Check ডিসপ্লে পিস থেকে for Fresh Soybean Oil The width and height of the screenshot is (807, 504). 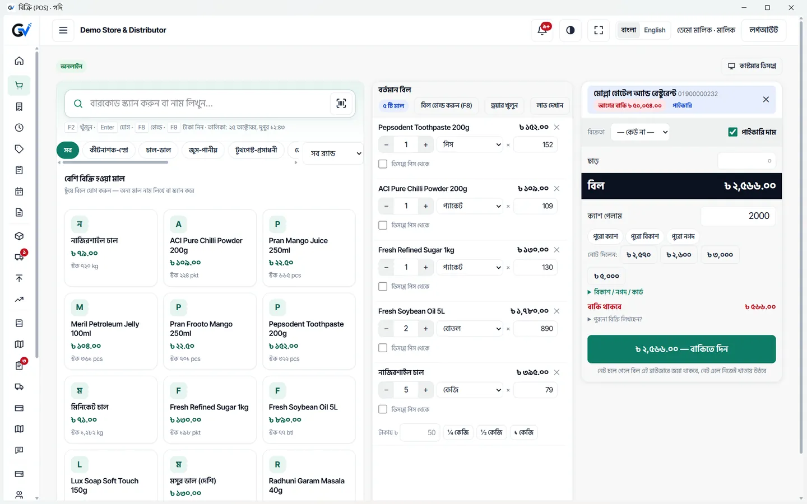pos(383,348)
